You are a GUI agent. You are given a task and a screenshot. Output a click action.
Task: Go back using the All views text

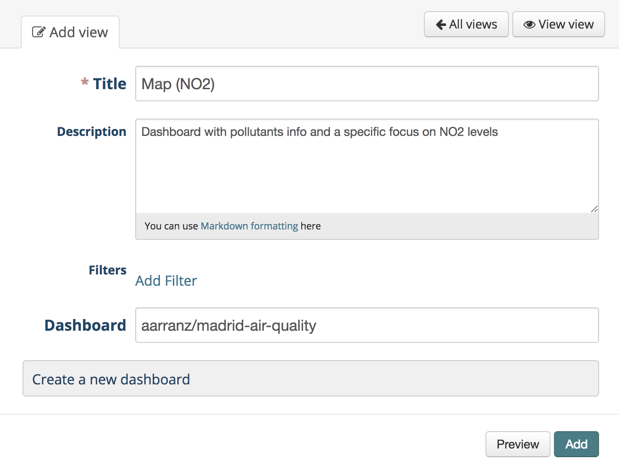tap(473, 24)
